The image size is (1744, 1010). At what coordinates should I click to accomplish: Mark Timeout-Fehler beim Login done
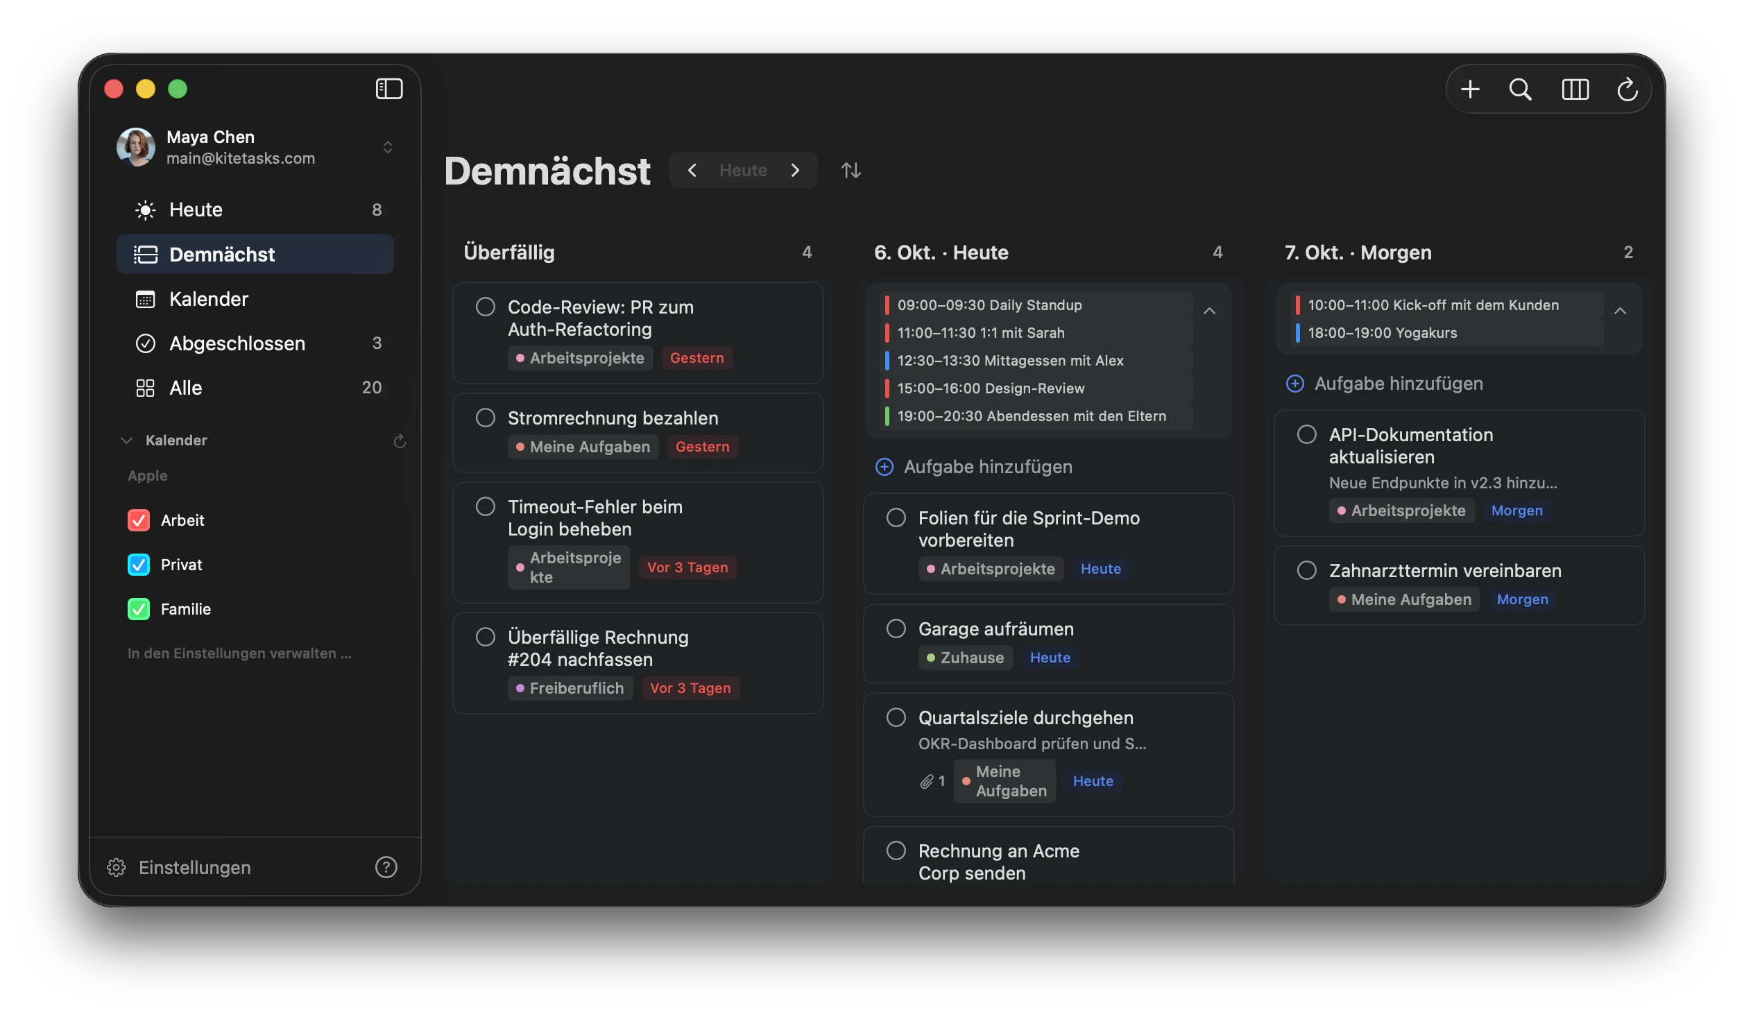point(486,506)
